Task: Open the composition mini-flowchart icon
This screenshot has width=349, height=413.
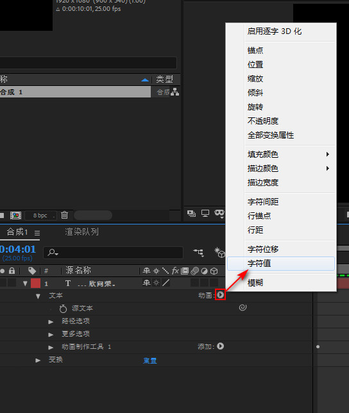Action: point(199,252)
